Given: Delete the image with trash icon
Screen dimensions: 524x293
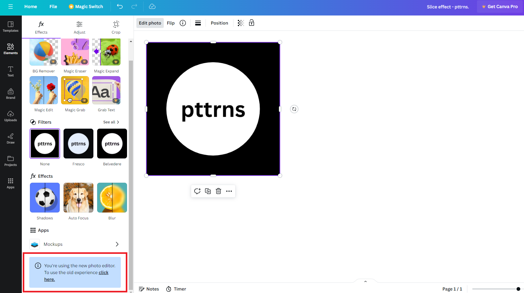Looking at the screenshot, I should (x=219, y=191).
